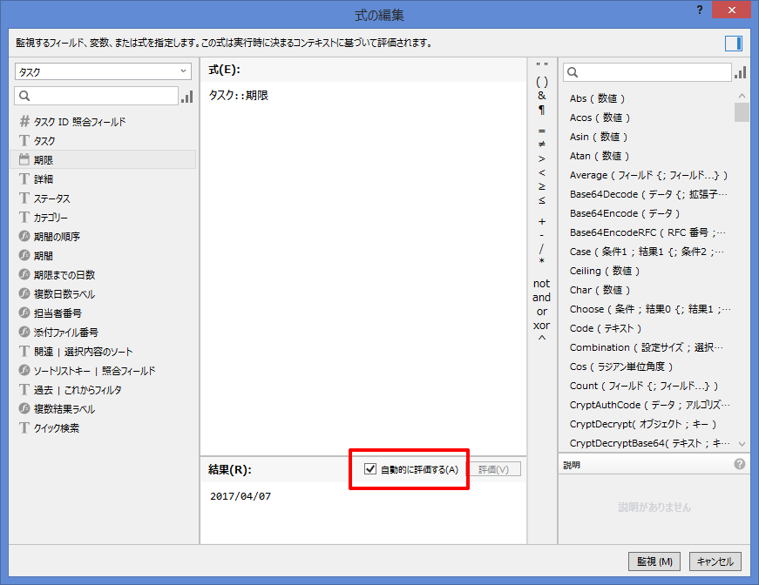Select the タスク text field
The height and width of the screenshot is (585, 759).
coord(103,141)
